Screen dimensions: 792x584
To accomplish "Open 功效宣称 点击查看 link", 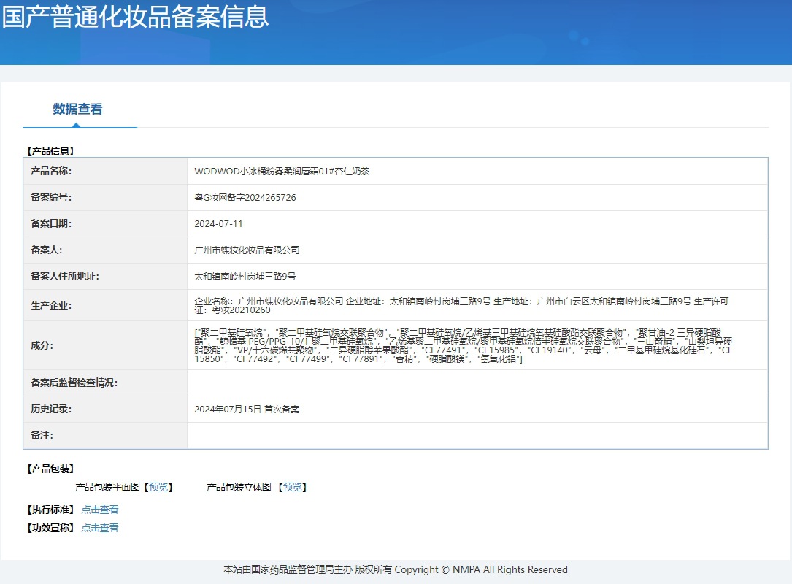I will pyautogui.click(x=100, y=528).
